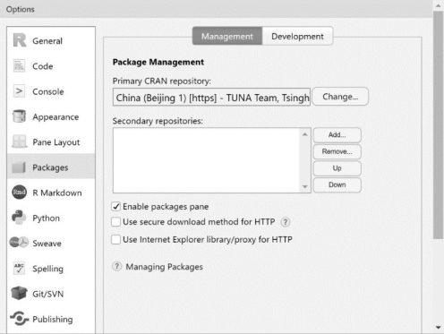Select the Sweave icon in sidebar
Image resolution: width=444 pixels, height=334 pixels.
(19, 243)
